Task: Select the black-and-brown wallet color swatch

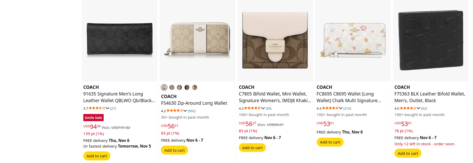Action: [187, 88]
